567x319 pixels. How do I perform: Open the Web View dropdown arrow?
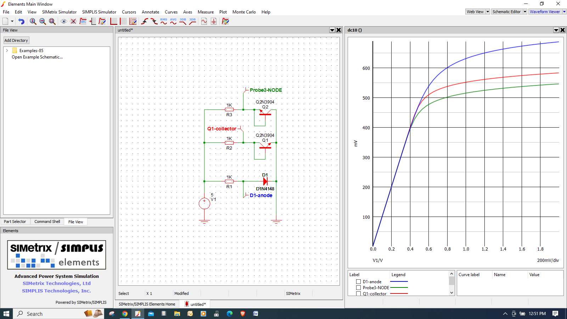coord(488,12)
